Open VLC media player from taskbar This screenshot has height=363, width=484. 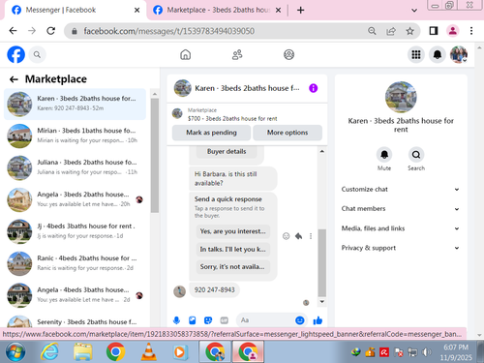pyautogui.click(x=148, y=351)
